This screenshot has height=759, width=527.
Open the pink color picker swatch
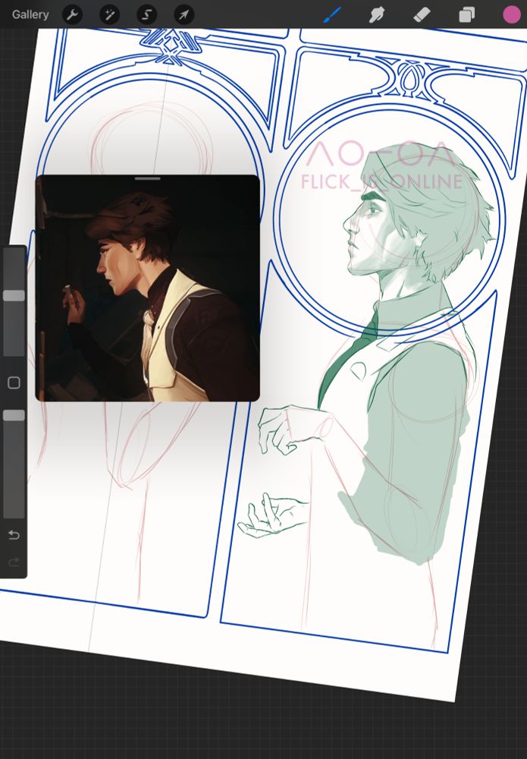click(x=512, y=14)
